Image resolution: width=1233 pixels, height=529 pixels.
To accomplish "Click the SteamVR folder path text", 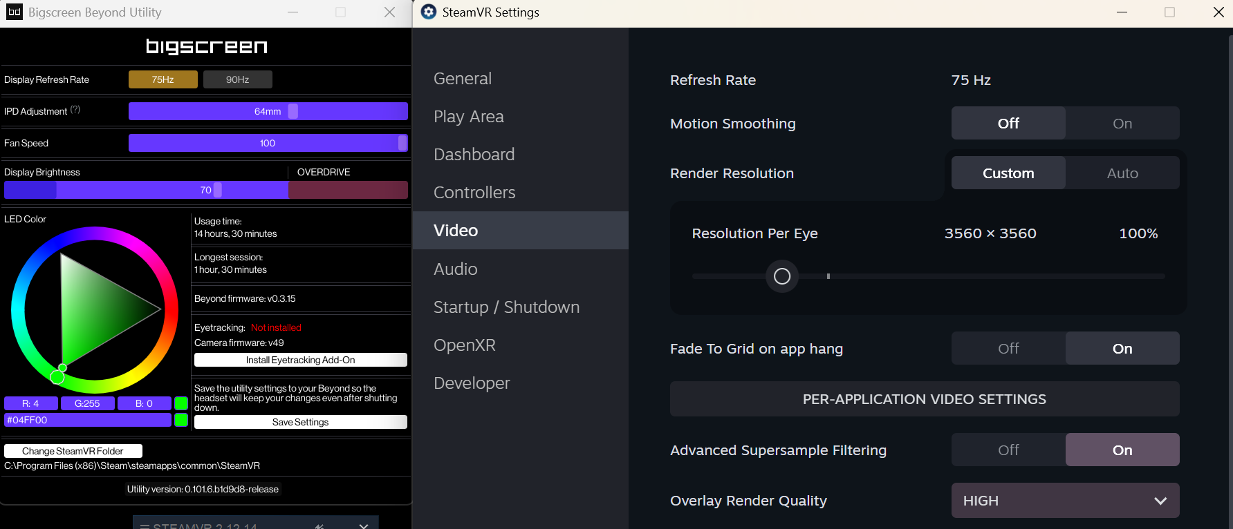I will pos(132,465).
